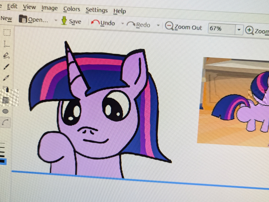Expand the Open recent files arrow
Image resolution: width=269 pixels, height=202 pixels.
coord(56,20)
